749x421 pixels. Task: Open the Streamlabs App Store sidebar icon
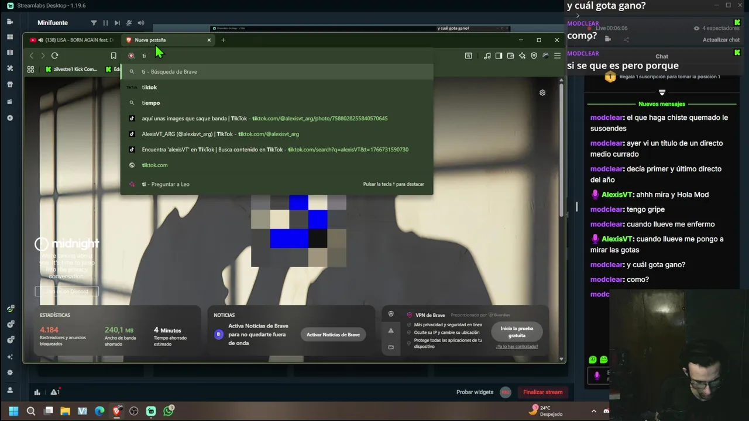[10, 84]
